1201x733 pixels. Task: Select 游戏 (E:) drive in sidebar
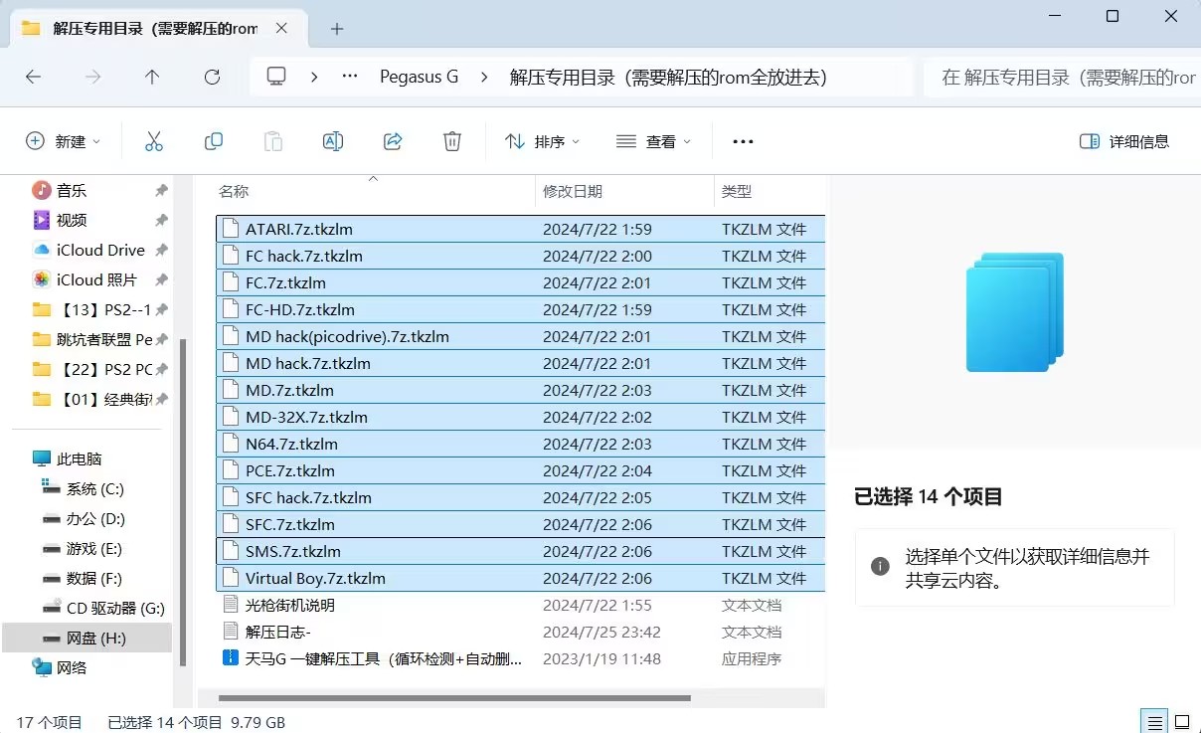93,548
